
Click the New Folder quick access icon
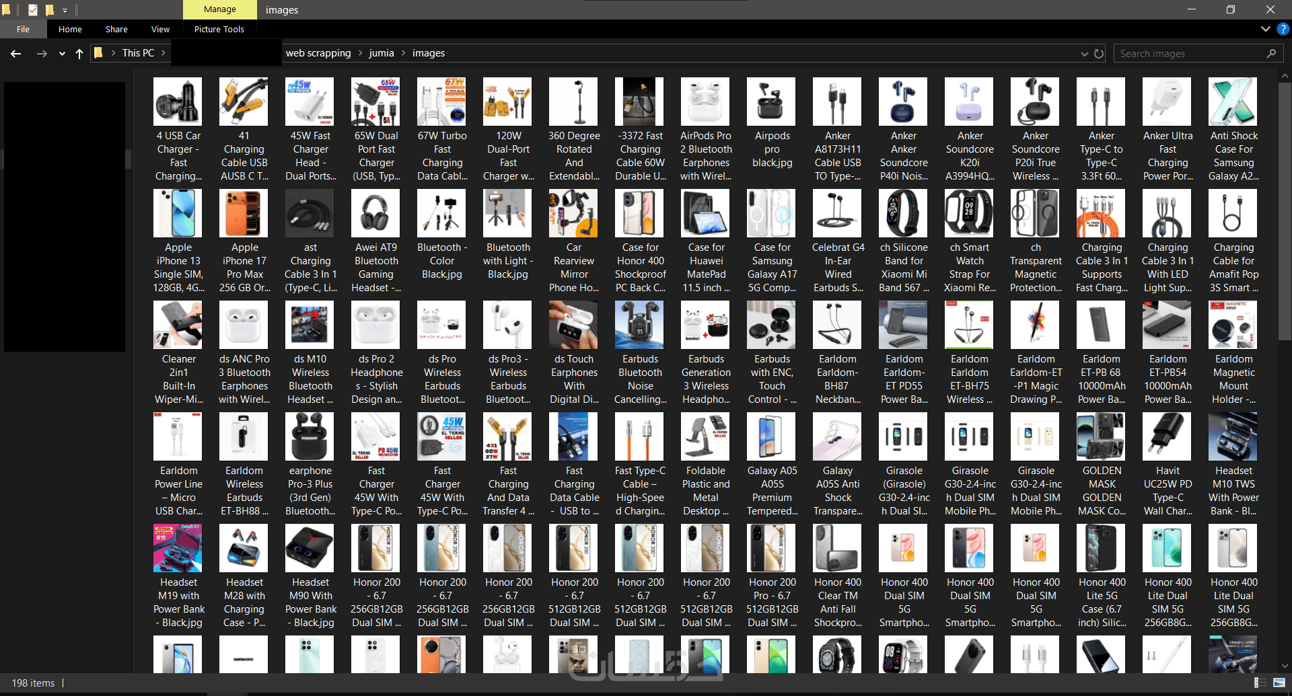pos(49,9)
